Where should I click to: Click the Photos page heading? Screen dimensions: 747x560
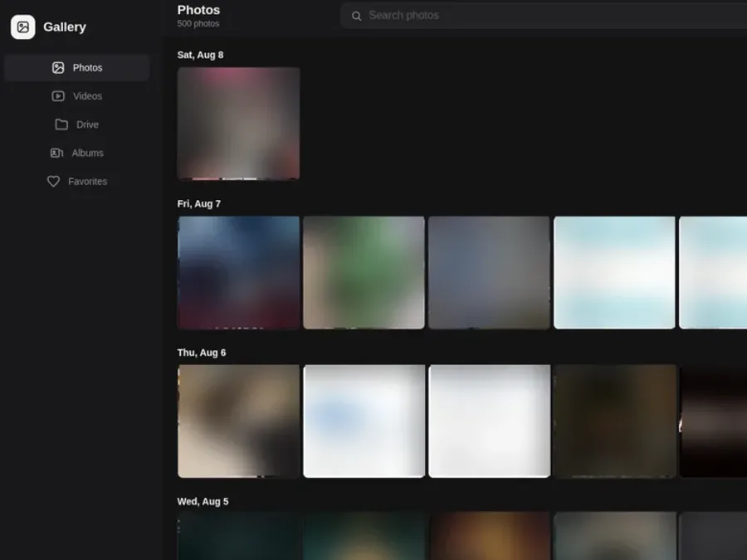[x=198, y=10]
